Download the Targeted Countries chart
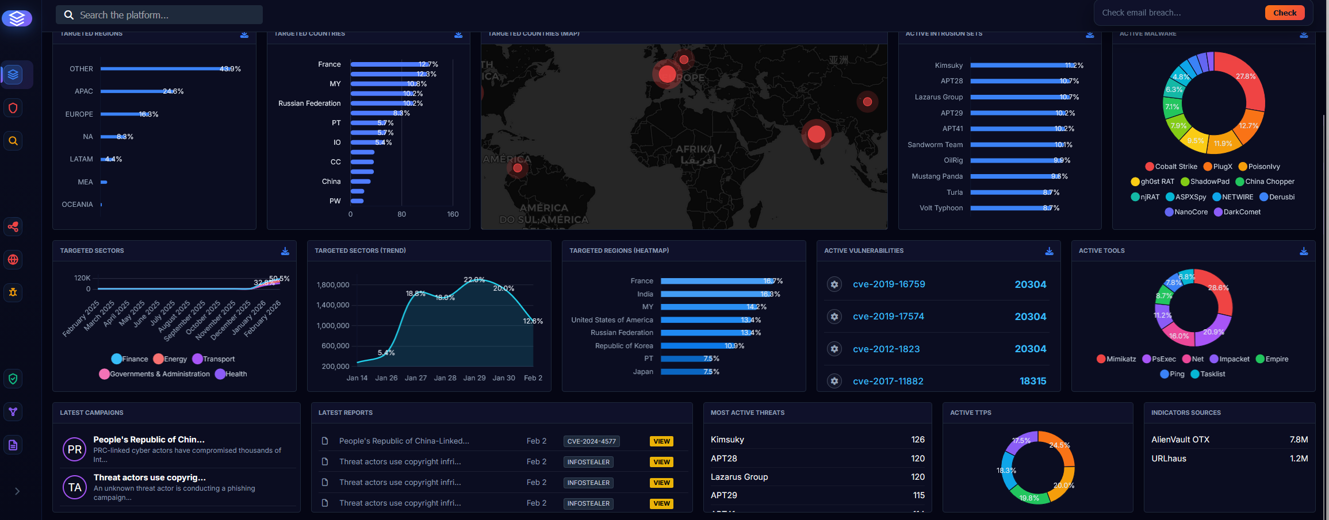Image resolution: width=1329 pixels, height=520 pixels. coord(458,34)
